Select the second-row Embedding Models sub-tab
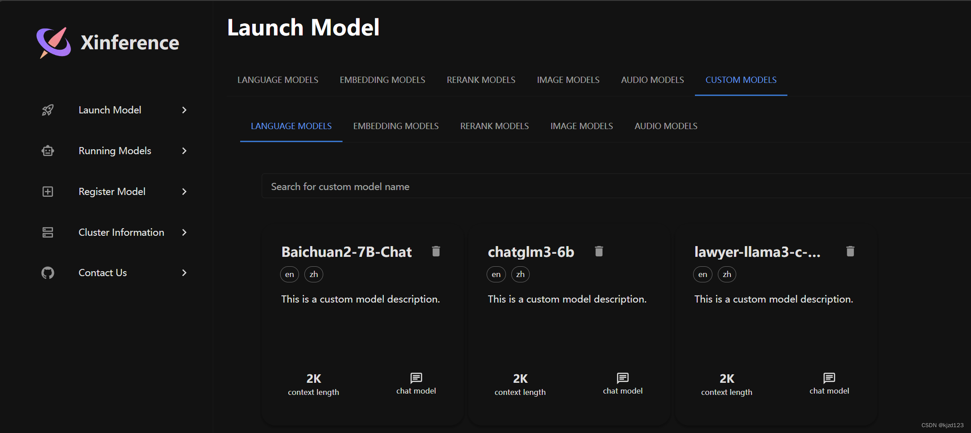Viewport: 971px width, 433px height. tap(396, 126)
